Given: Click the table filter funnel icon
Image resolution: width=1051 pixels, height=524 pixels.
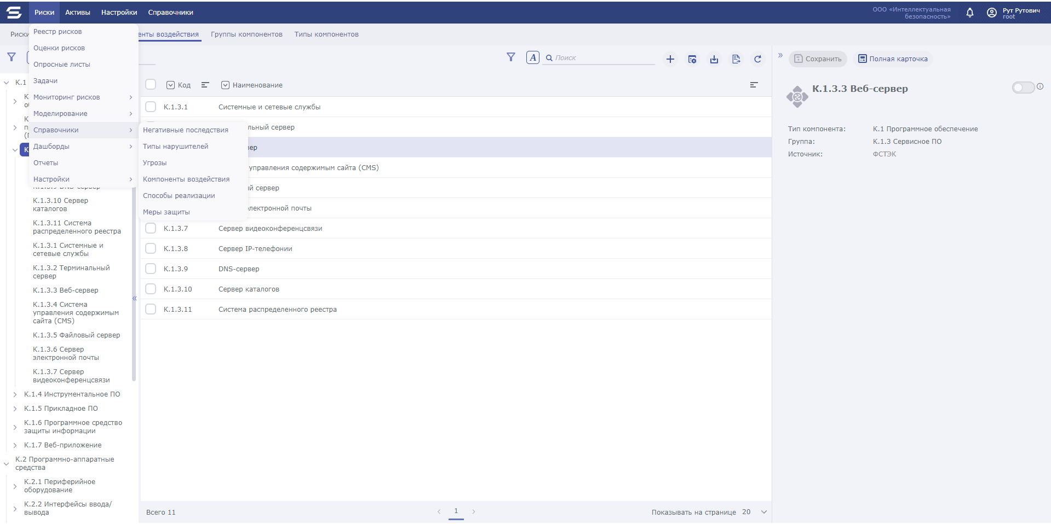Looking at the screenshot, I should coord(511,57).
